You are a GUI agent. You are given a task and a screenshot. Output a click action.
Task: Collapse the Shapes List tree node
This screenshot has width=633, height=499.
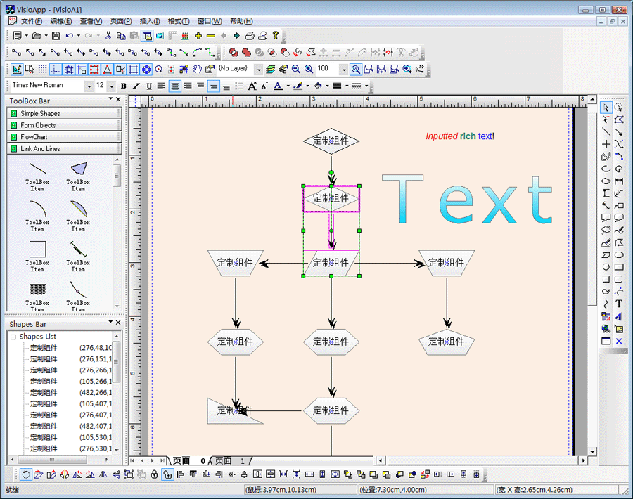(x=13, y=337)
